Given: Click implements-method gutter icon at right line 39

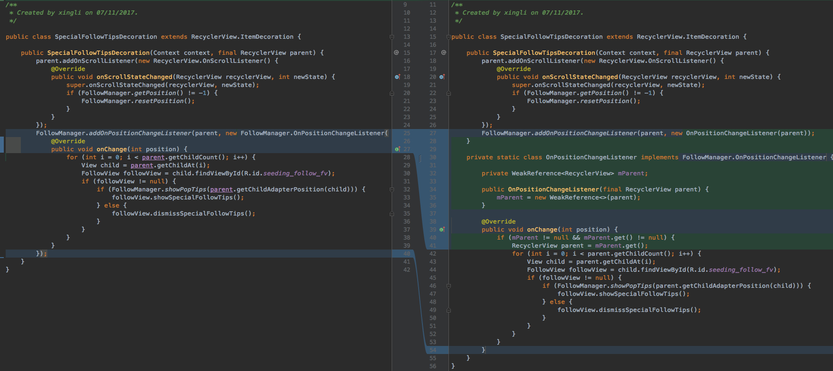Looking at the screenshot, I should (442, 229).
